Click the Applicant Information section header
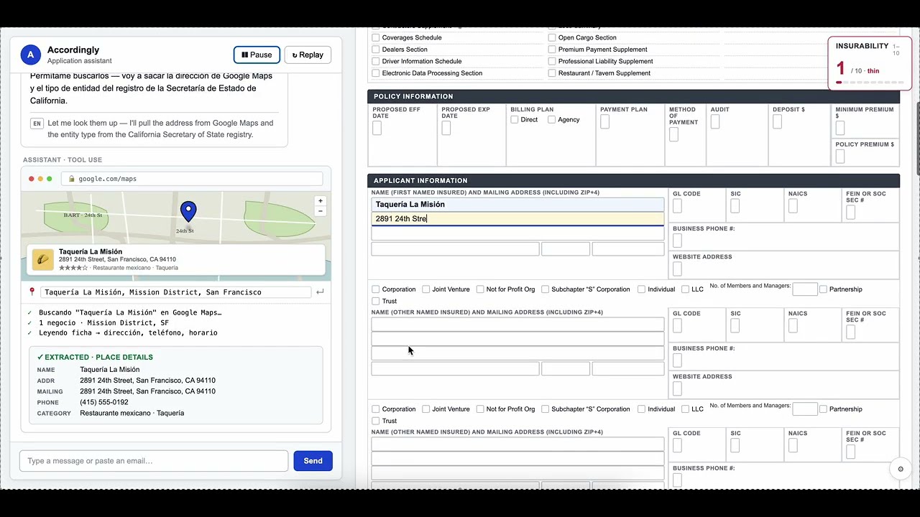 (633, 181)
